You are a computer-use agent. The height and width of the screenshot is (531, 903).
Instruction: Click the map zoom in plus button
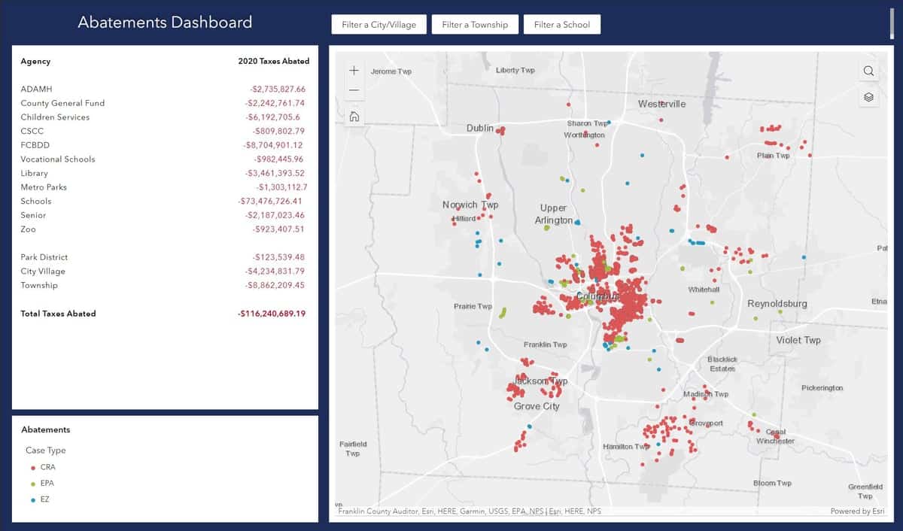tap(354, 71)
